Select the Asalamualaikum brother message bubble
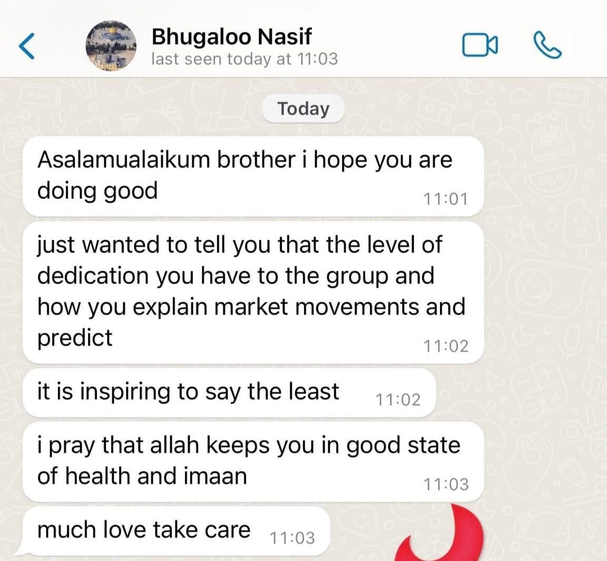The width and height of the screenshot is (607, 561). [x=253, y=176]
